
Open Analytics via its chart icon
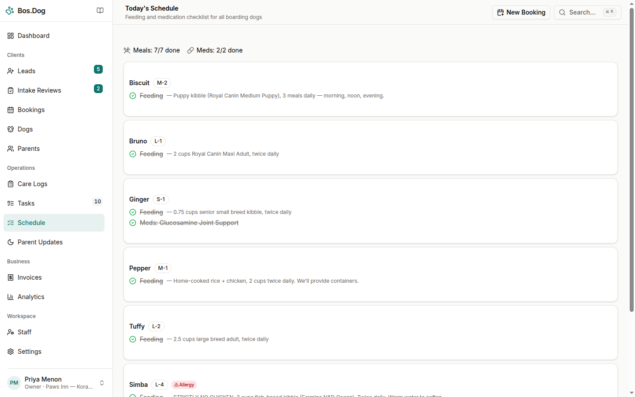pyautogui.click(x=10, y=297)
